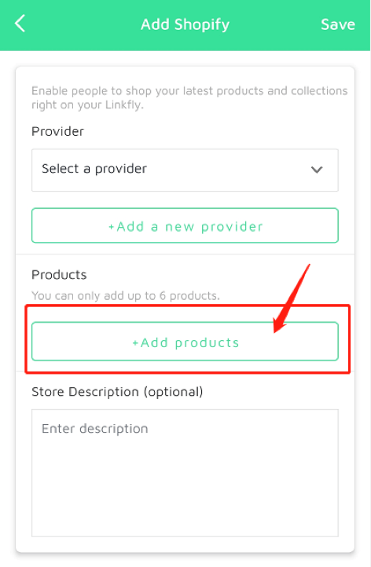Screen dimensions: 371x567
Task: Click the plus sign on Add products
Action: [135, 343]
